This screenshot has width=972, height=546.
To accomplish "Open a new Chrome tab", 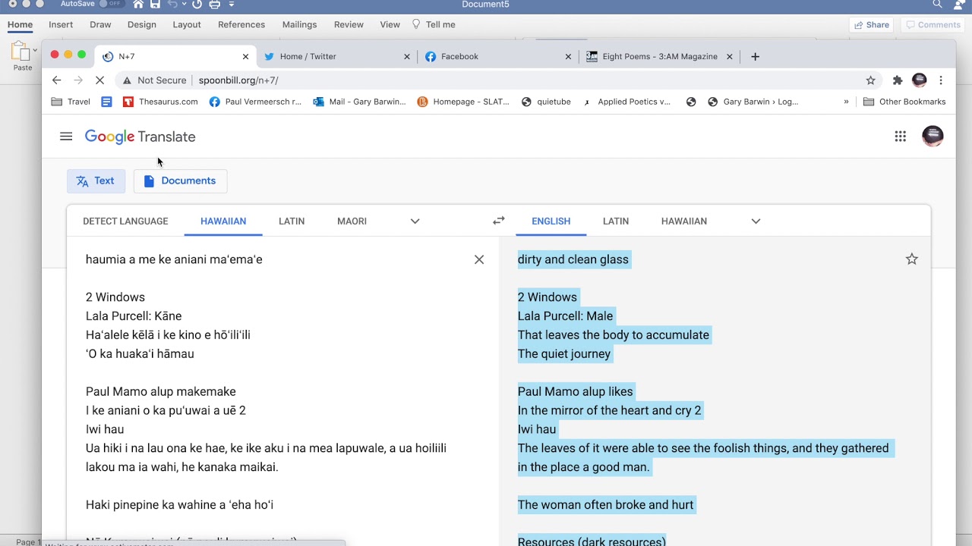I will pyautogui.click(x=755, y=56).
